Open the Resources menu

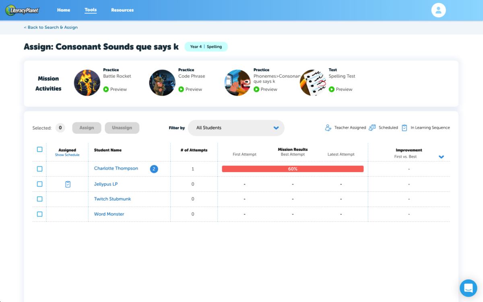[x=122, y=10]
